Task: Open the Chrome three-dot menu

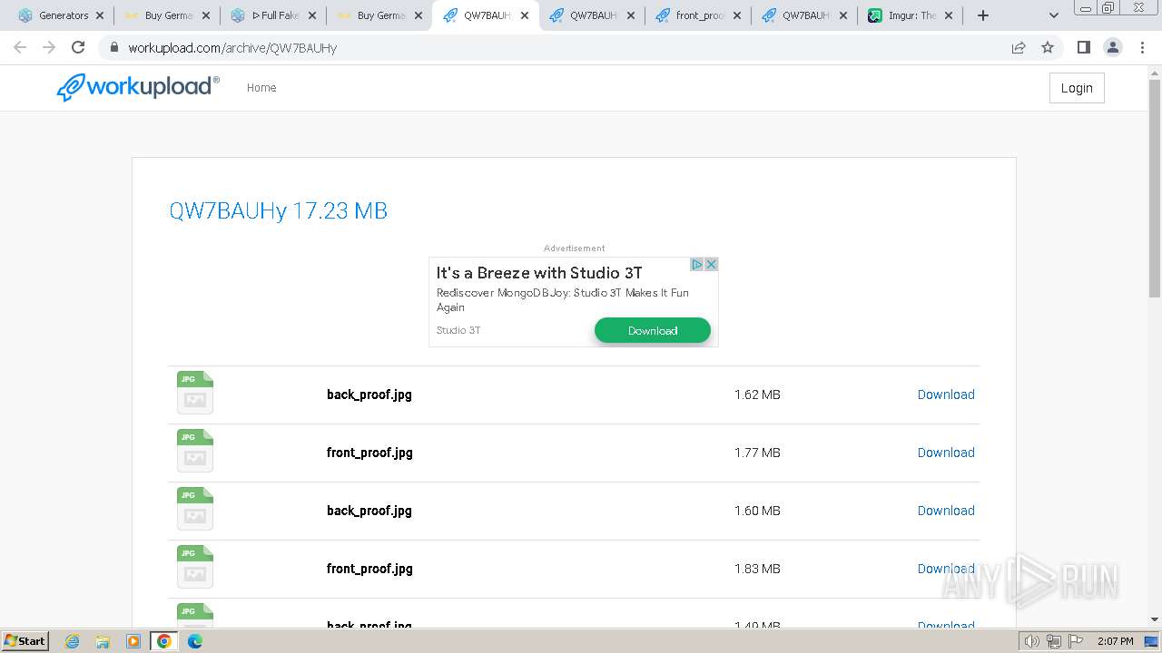Action: click(x=1143, y=48)
